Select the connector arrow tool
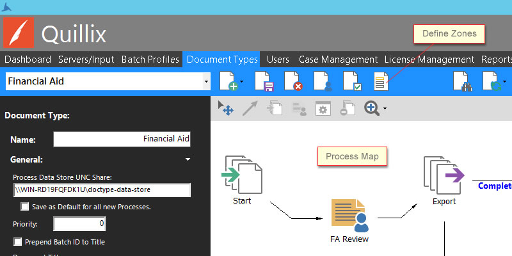The width and height of the screenshot is (512, 256). 250,108
